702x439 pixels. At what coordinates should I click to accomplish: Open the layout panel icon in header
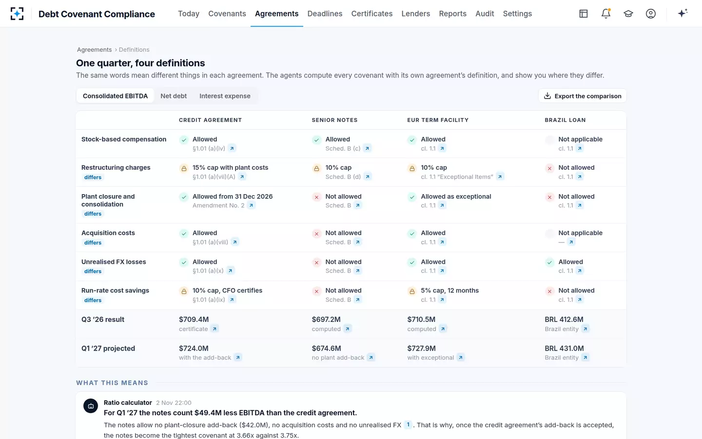[584, 14]
